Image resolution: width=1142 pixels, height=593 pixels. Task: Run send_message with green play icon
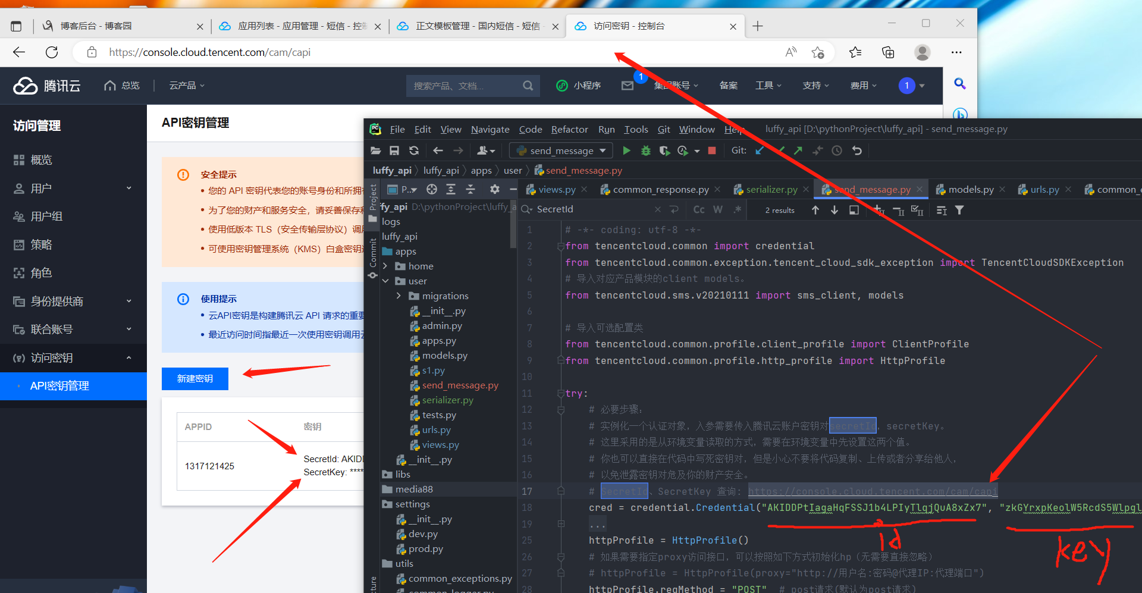[626, 150]
